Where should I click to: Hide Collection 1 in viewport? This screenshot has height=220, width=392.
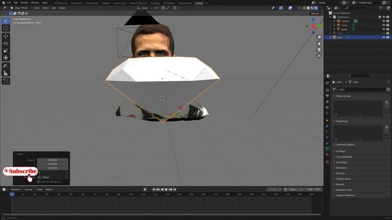383,17
